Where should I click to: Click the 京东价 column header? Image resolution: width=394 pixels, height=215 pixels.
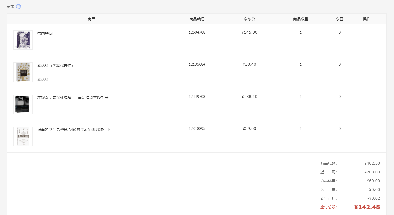[249, 19]
